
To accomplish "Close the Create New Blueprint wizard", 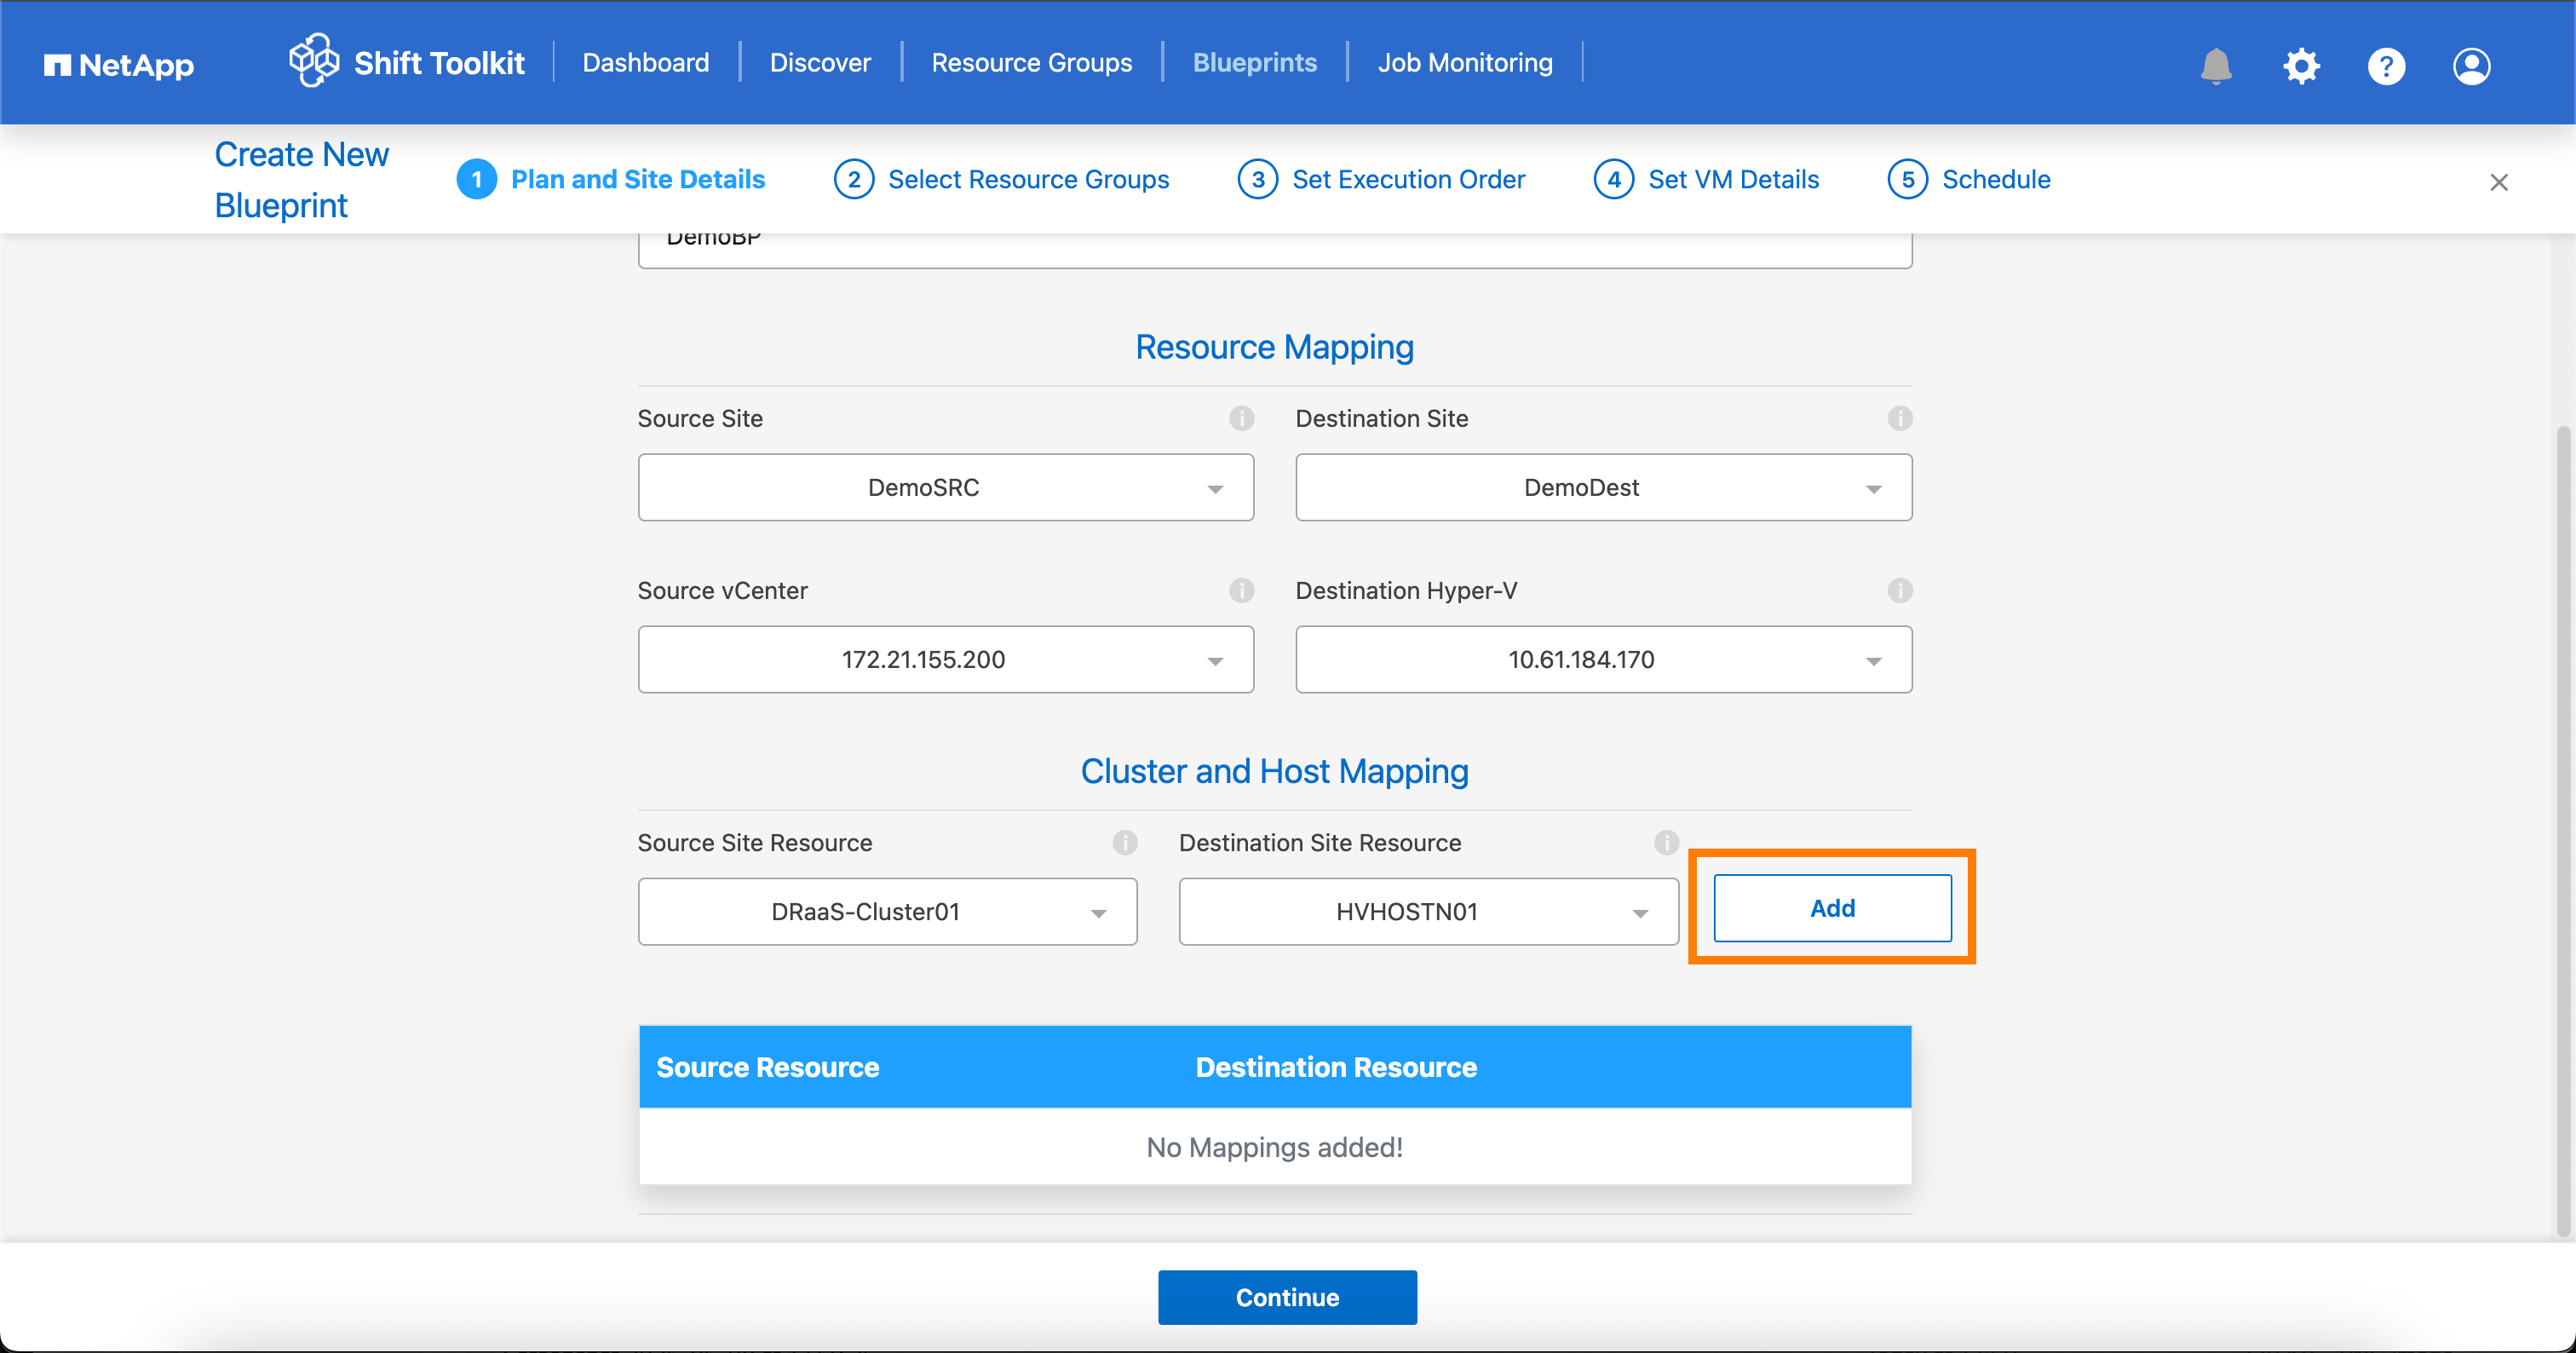I will (x=2498, y=182).
